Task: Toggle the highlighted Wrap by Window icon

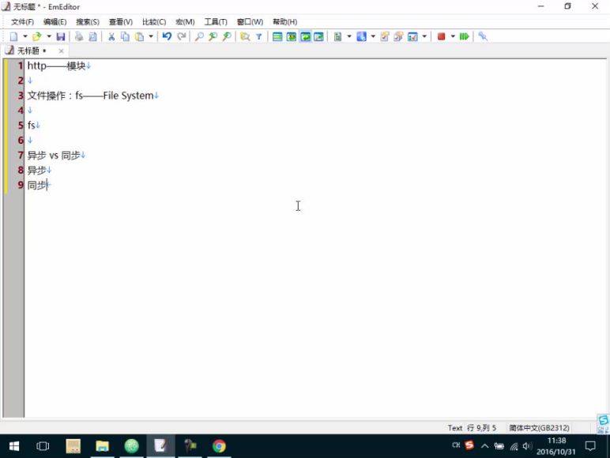Action: pyautogui.click(x=305, y=36)
